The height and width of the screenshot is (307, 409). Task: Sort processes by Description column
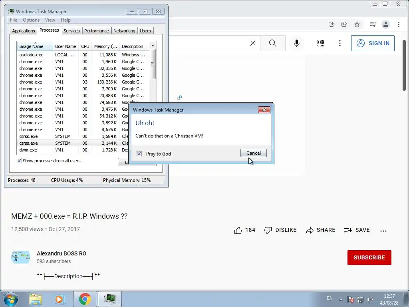pyautogui.click(x=134, y=46)
